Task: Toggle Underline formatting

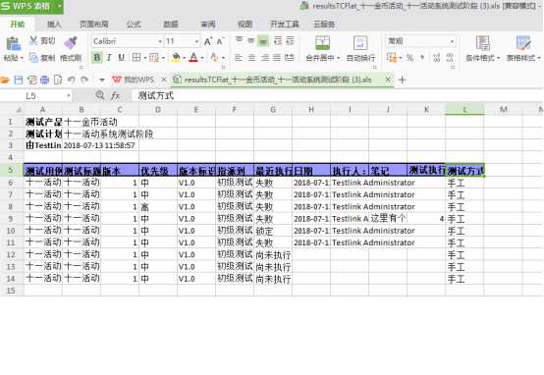Action: (121, 57)
